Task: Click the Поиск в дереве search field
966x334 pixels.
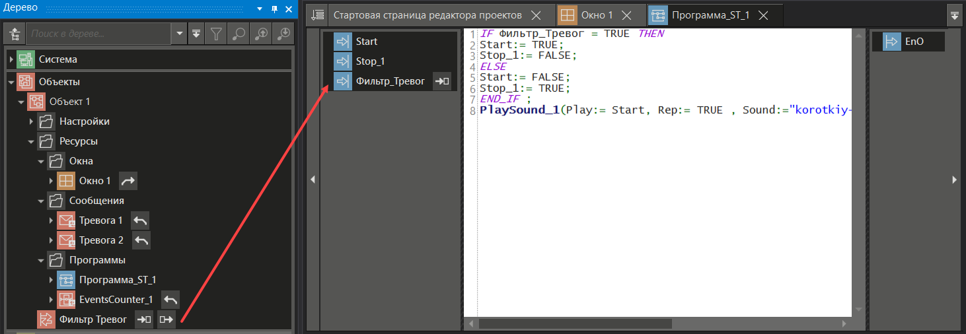Action: [x=99, y=34]
